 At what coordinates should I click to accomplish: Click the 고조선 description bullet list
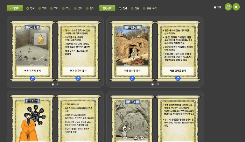click(78, 118)
